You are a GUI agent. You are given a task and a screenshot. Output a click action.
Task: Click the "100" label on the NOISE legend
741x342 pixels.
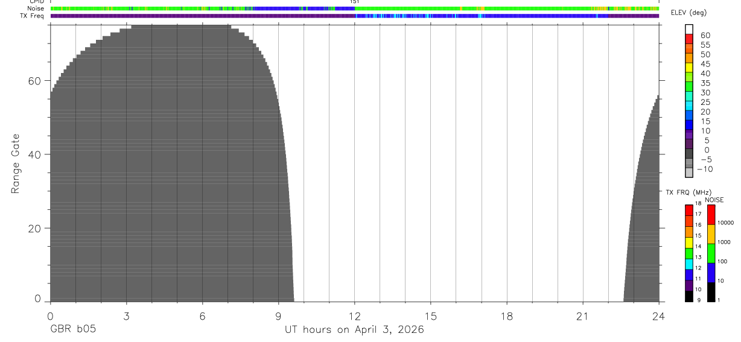(723, 261)
